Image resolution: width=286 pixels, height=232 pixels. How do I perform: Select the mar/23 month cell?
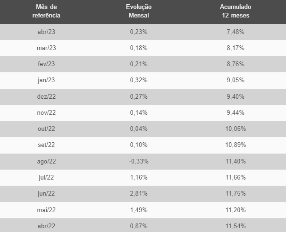46,48
